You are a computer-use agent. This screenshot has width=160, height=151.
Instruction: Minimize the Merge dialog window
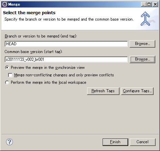143,4
